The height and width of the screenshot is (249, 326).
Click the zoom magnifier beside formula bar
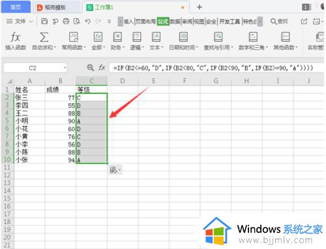click(90, 67)
